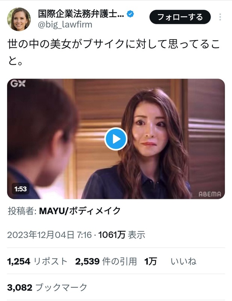Click the blue verified badge
The height and width of the screenshot is (301, 232).
(130, 14)
